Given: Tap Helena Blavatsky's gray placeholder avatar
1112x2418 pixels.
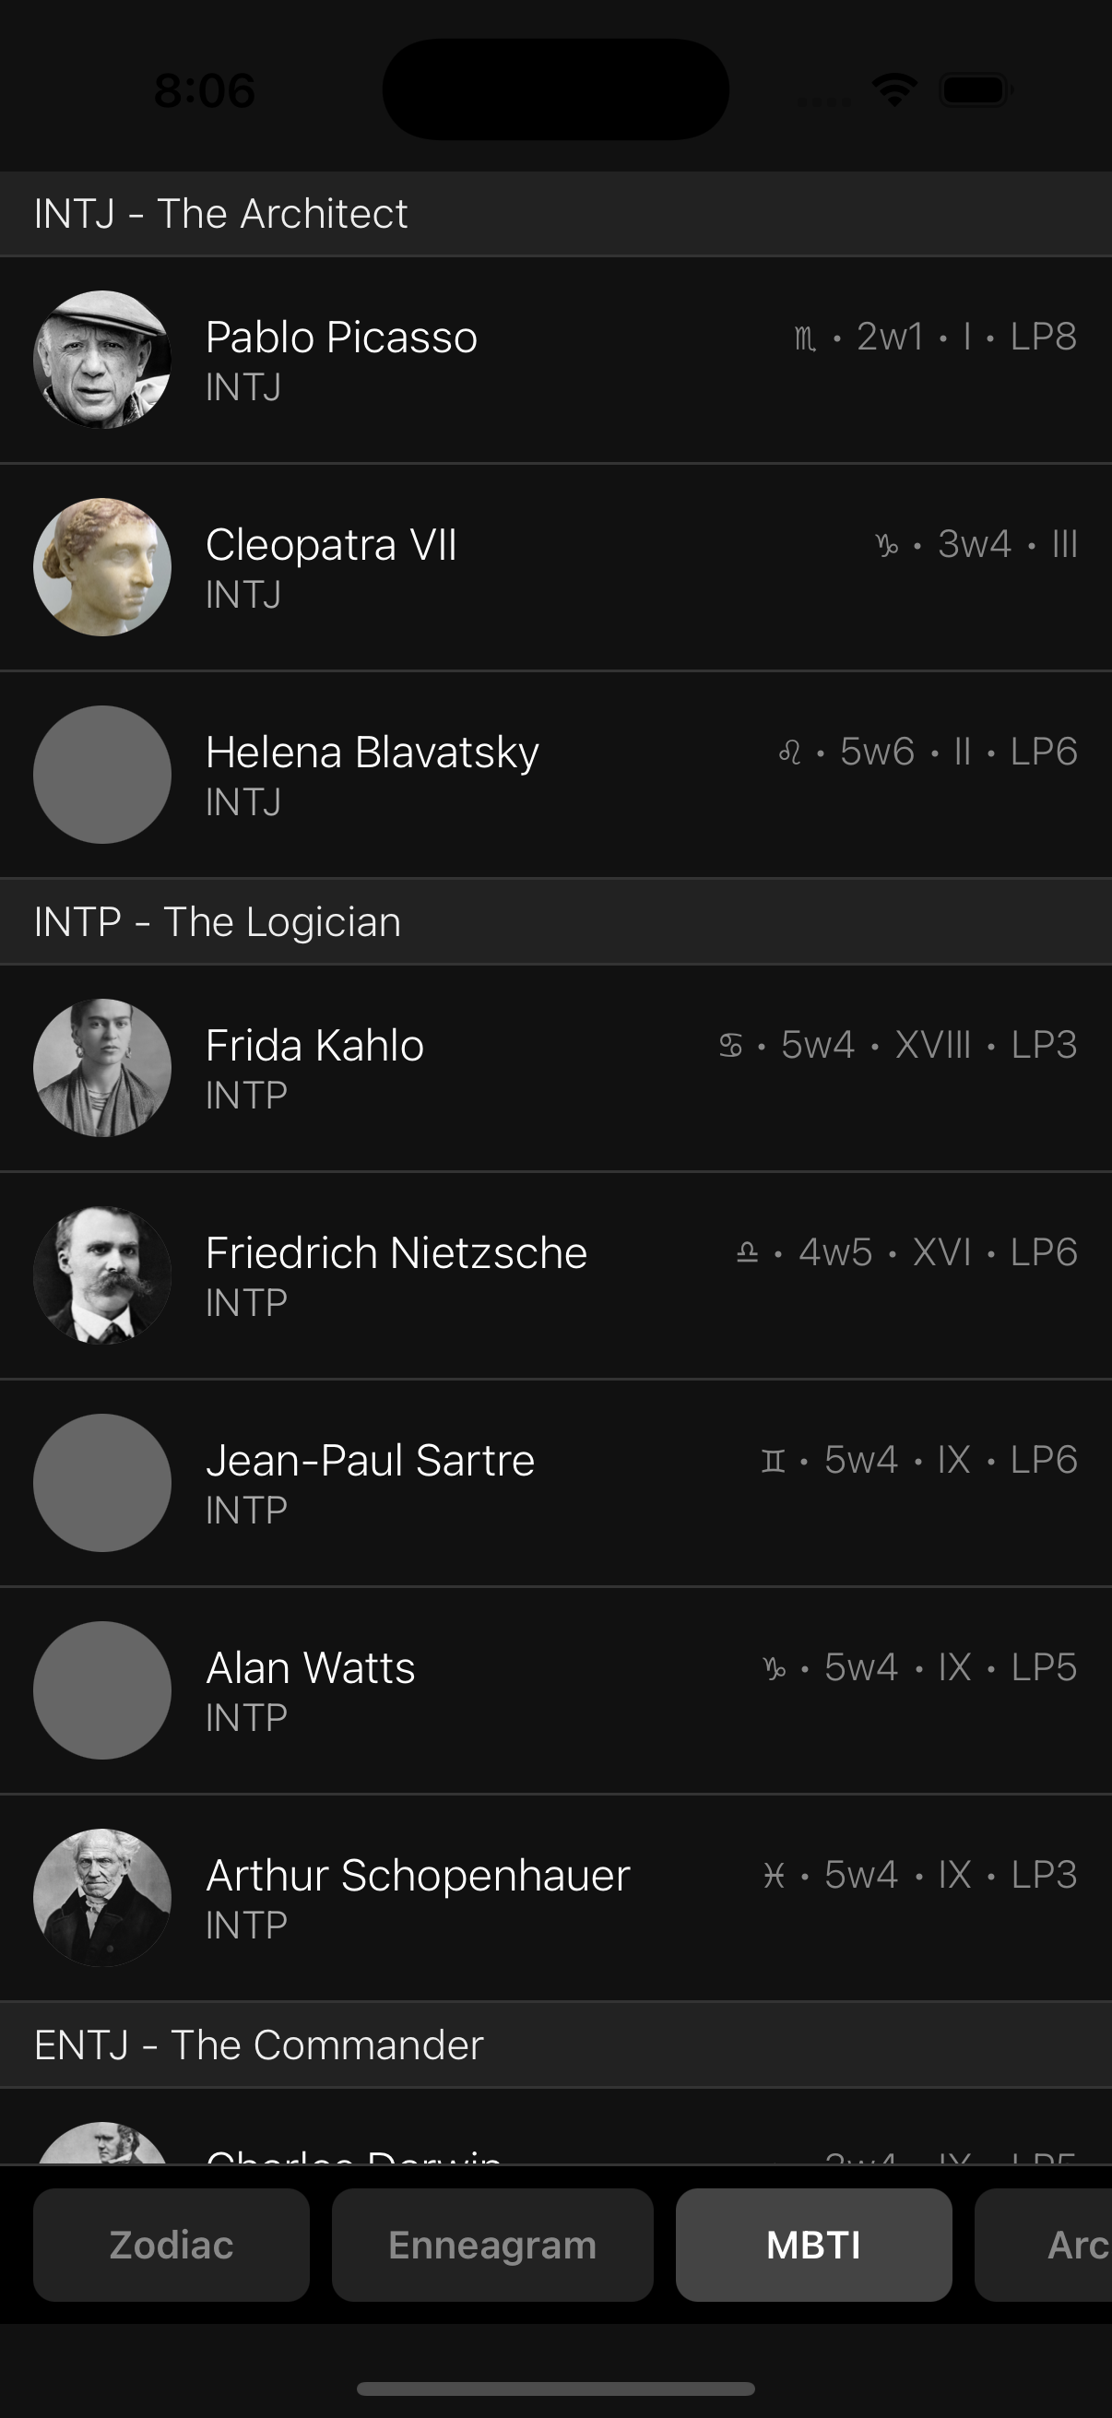Looking at the screenshot, I should click(102, 775).
